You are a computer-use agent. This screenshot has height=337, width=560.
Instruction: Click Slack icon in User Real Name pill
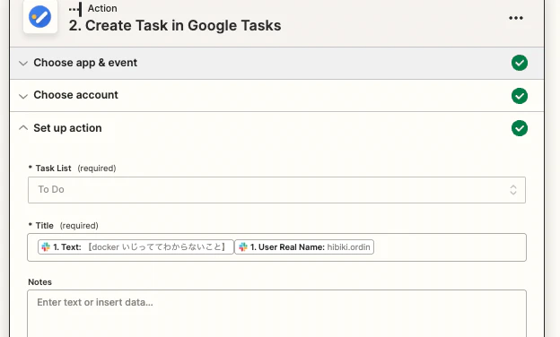243,246
